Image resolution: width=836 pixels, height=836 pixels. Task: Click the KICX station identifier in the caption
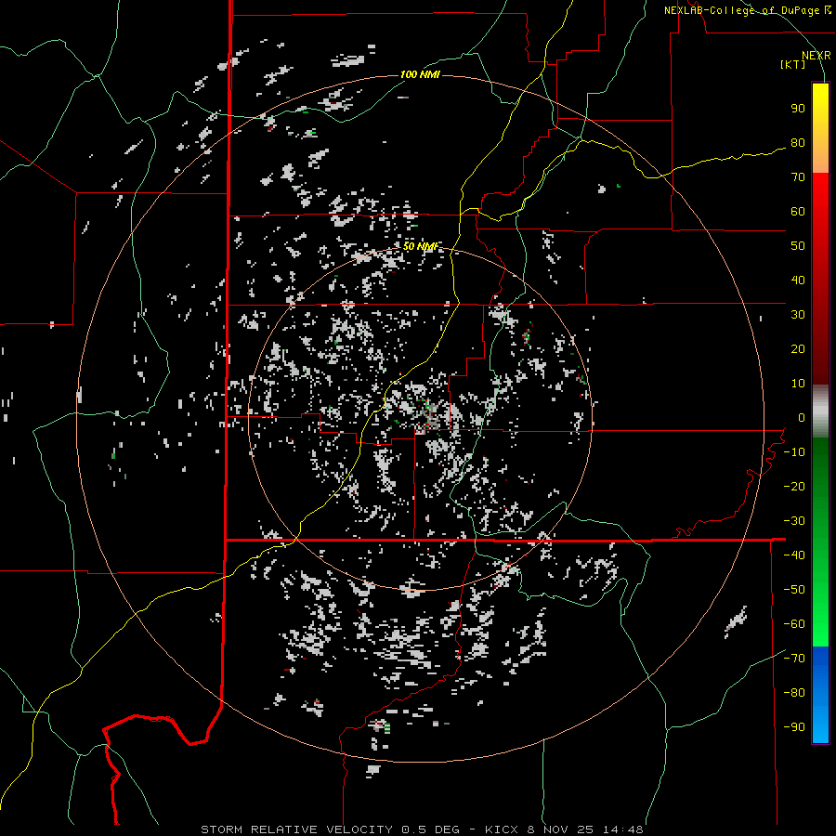502,829
